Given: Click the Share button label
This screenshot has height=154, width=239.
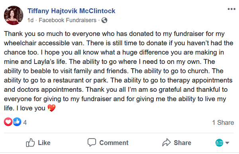Looking at the screenshot, I should (x=182, y=143).
